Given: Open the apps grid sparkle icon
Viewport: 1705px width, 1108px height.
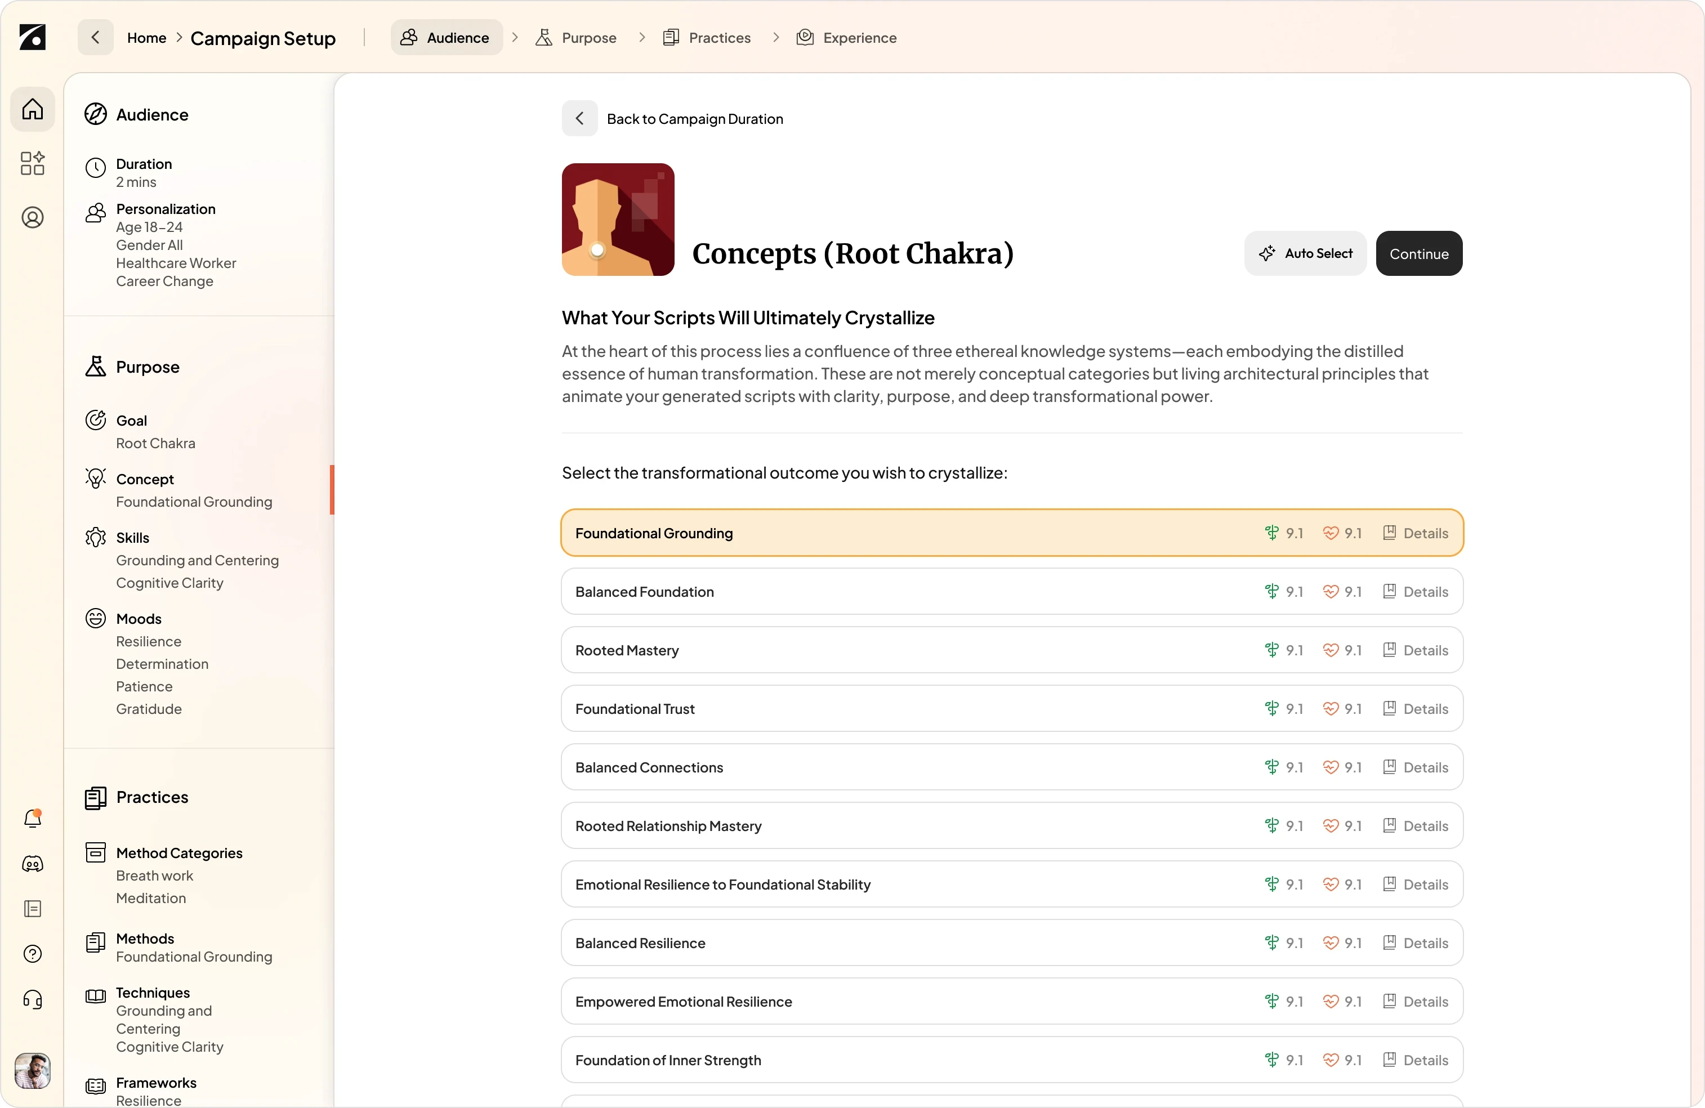Looking at the screenshot, I should [32, 163].
